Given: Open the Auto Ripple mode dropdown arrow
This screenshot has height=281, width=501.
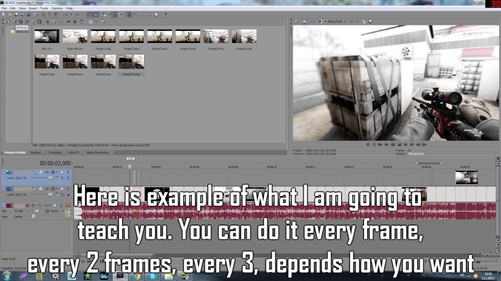Looking at the screenshot, I should click(x=109, y=14).
